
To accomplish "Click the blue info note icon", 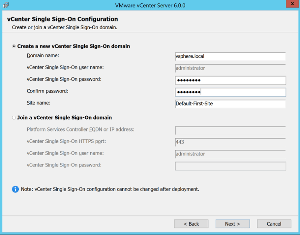I will coord(15,189).
